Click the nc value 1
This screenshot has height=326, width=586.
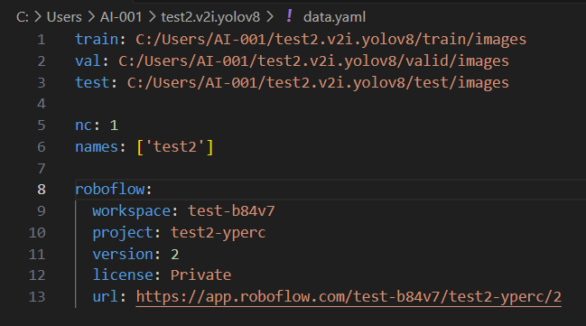tap(114, 126)
